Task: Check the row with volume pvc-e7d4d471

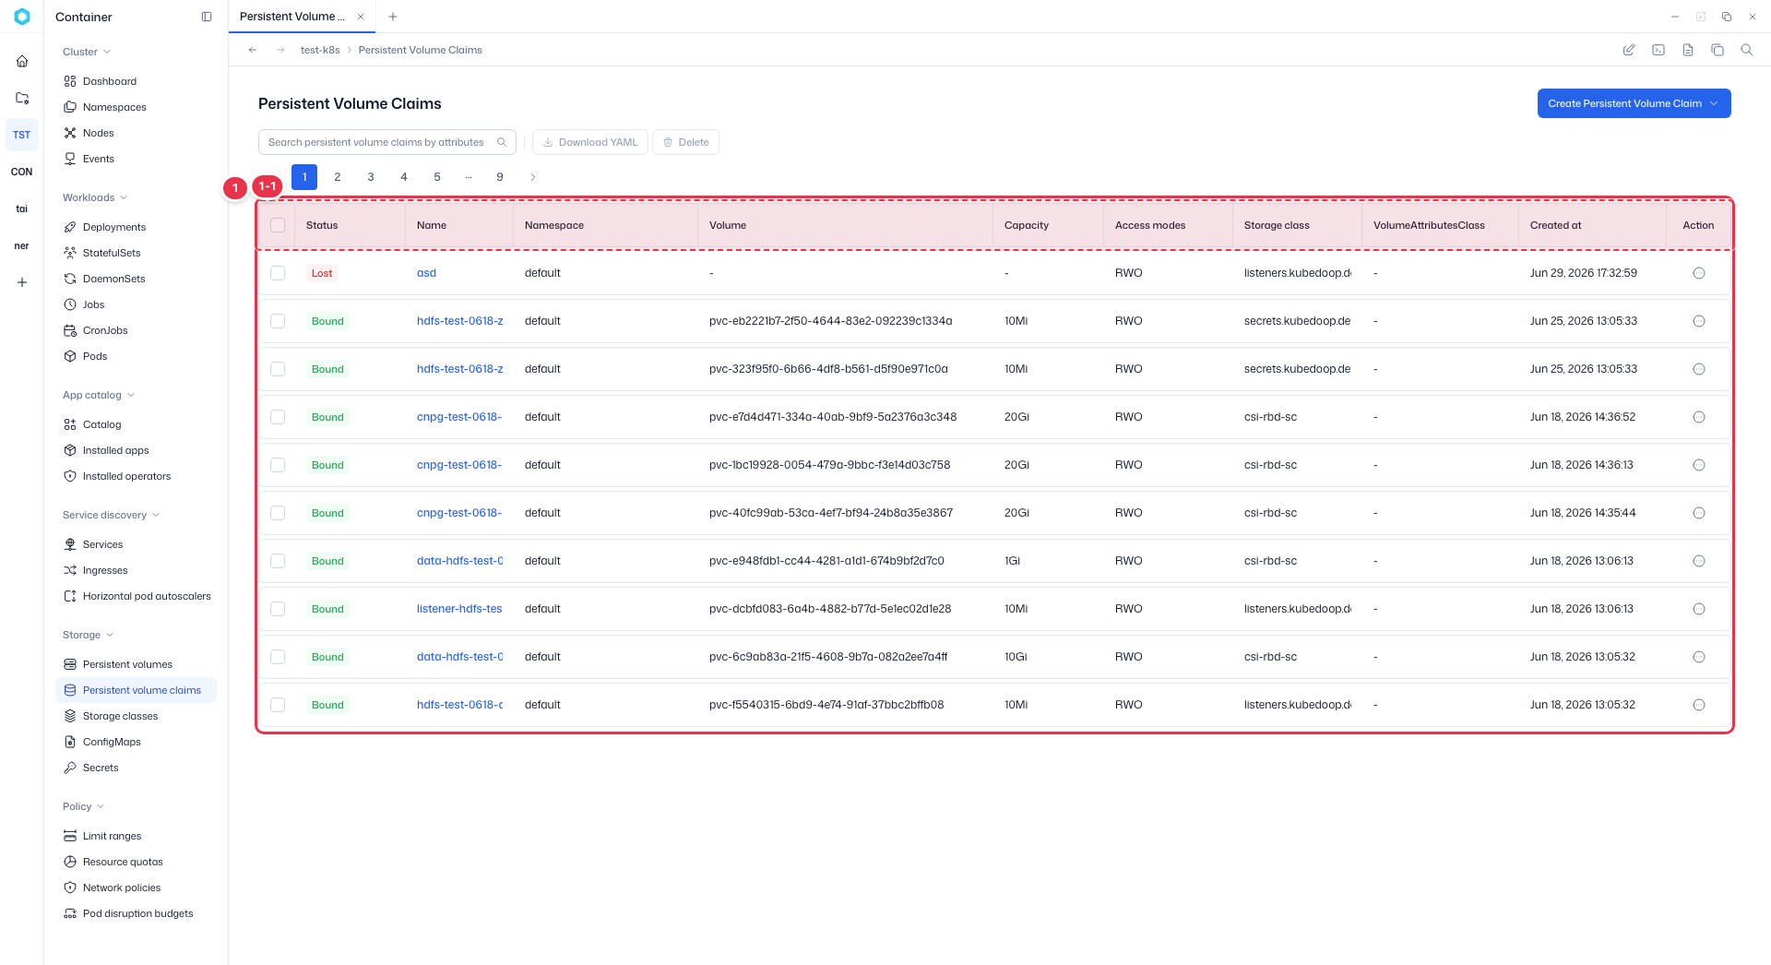Action: point(278,417)
